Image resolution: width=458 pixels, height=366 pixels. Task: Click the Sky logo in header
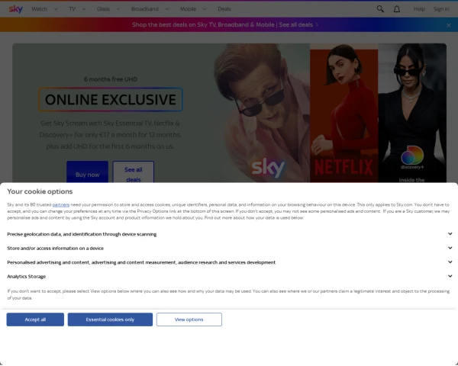coord(15,8)
